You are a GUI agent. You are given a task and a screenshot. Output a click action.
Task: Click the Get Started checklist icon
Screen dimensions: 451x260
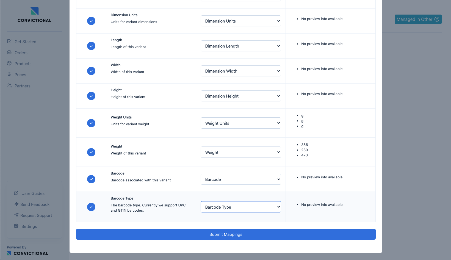coord(9,41)
